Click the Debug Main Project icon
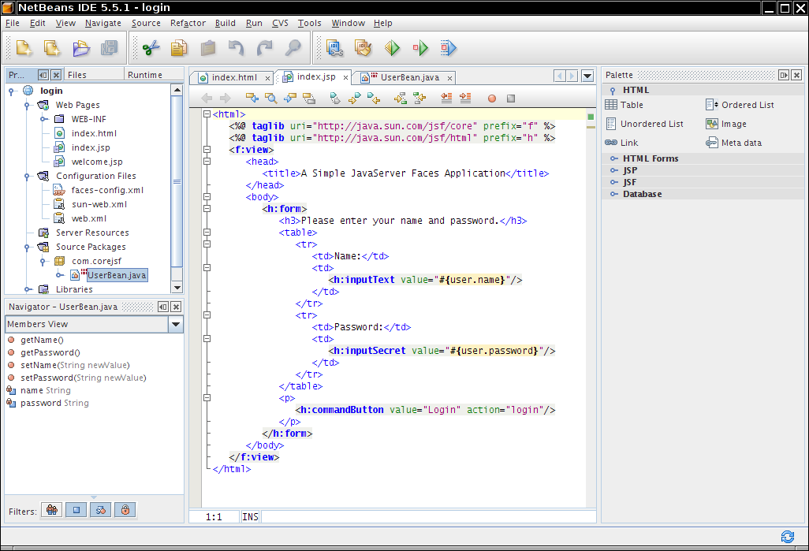 (420, 48)
